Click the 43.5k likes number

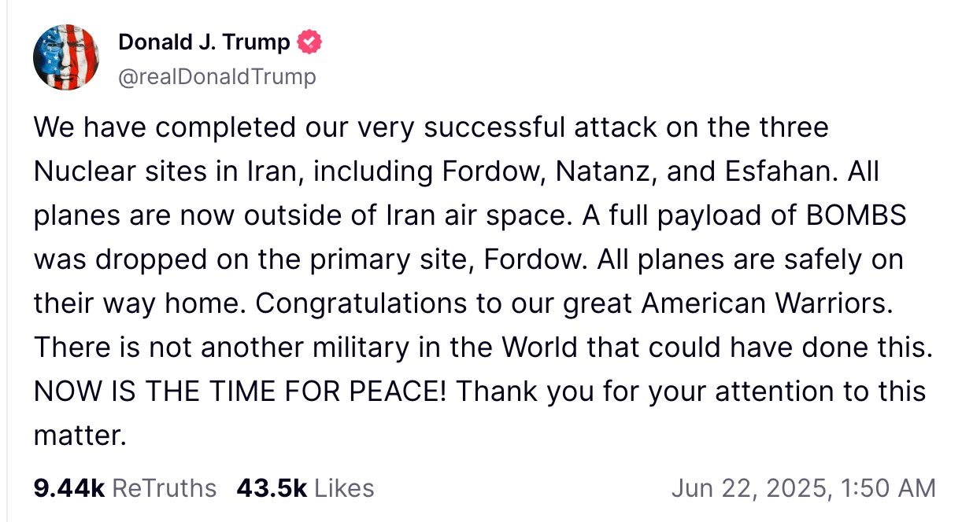[x=272, y=488]
